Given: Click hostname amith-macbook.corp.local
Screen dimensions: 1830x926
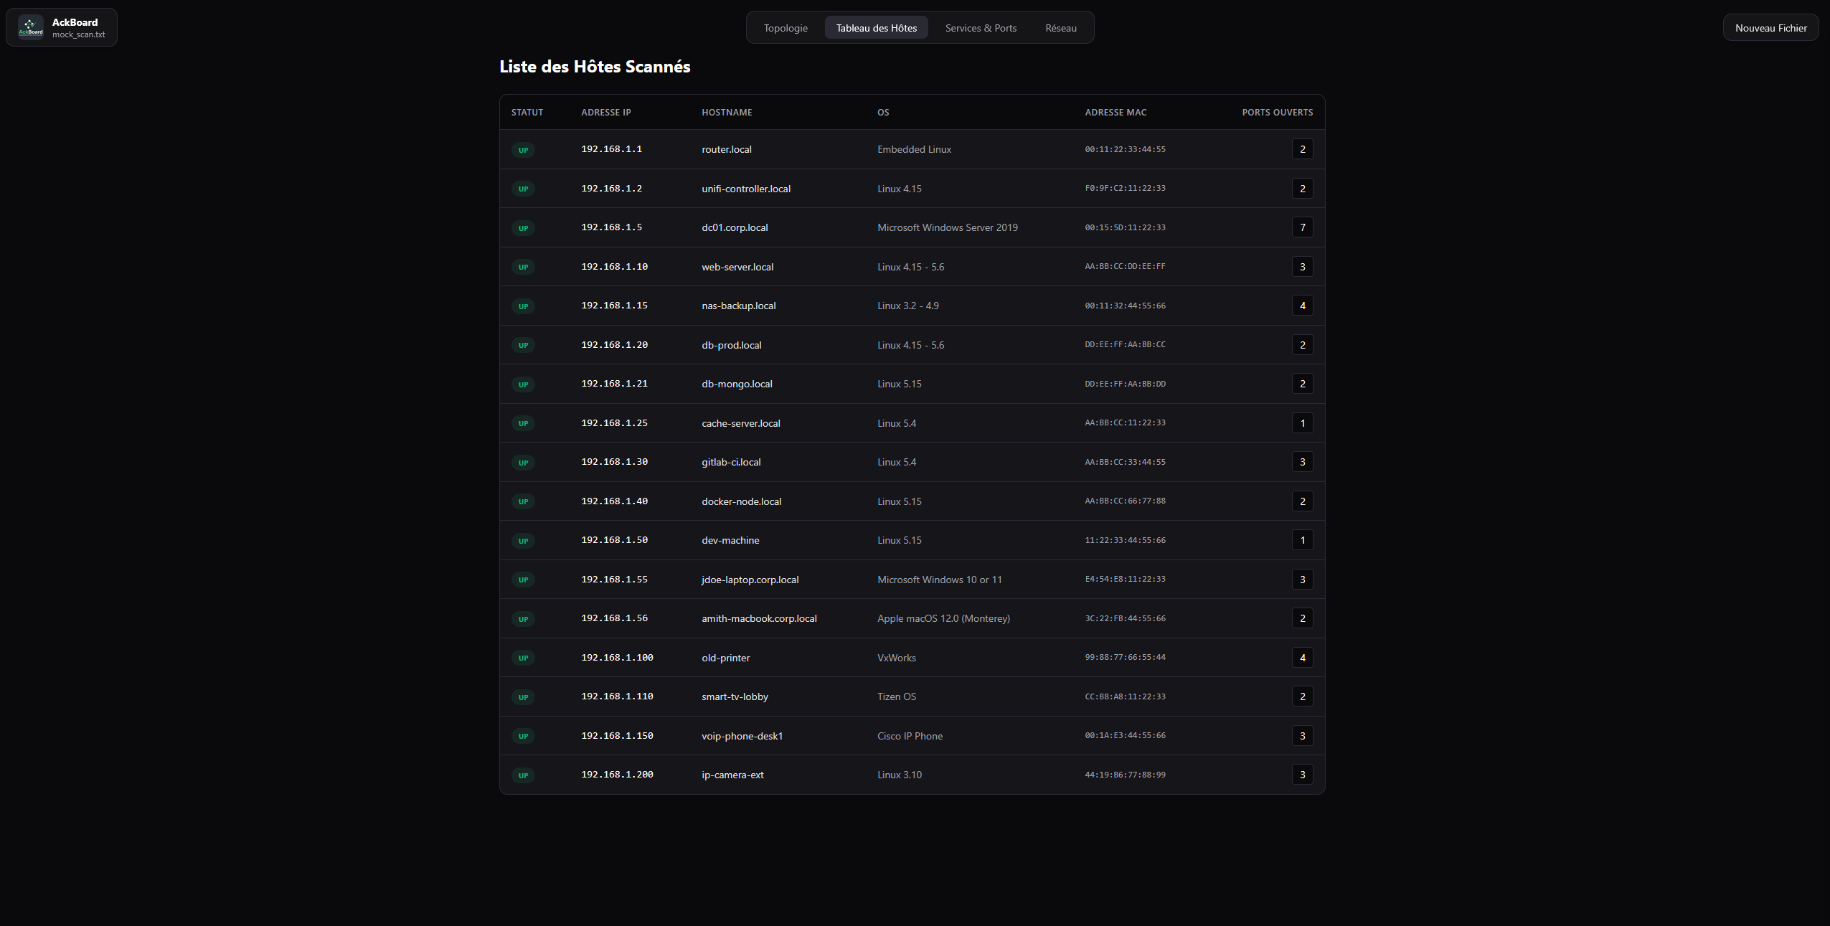Looking at the screenshot, I should [759, 618].
